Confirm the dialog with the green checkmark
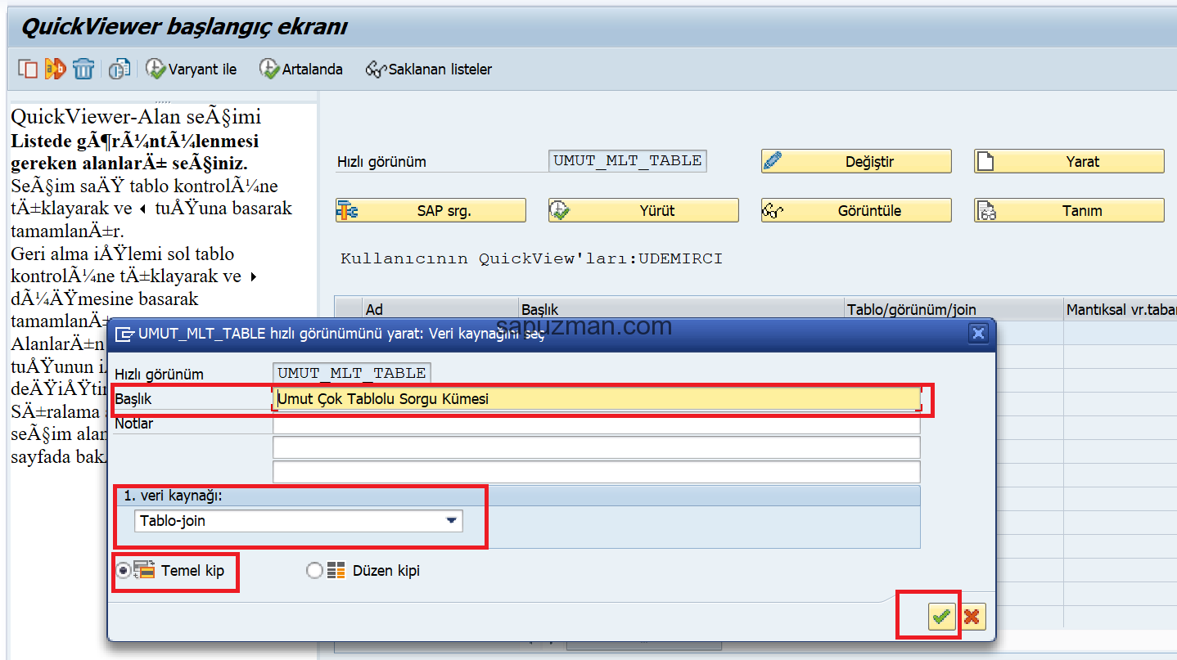Image resolution: width=1177 pixels, height=660 pixels. pyautogui.click(x=941, y=617)
